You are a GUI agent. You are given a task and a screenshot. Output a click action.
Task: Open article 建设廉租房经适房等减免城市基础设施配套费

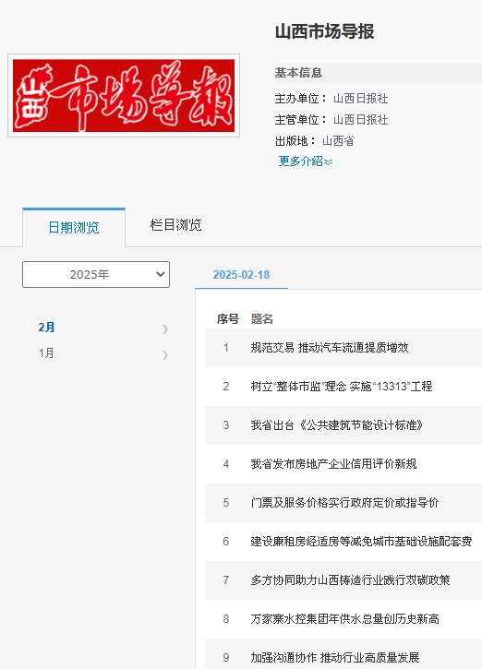[361, 542]
